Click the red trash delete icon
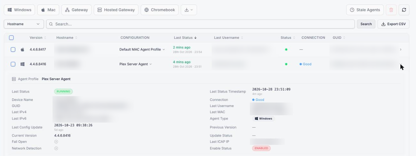Screen dimensions: 416x156 click(x=391, y=10)
